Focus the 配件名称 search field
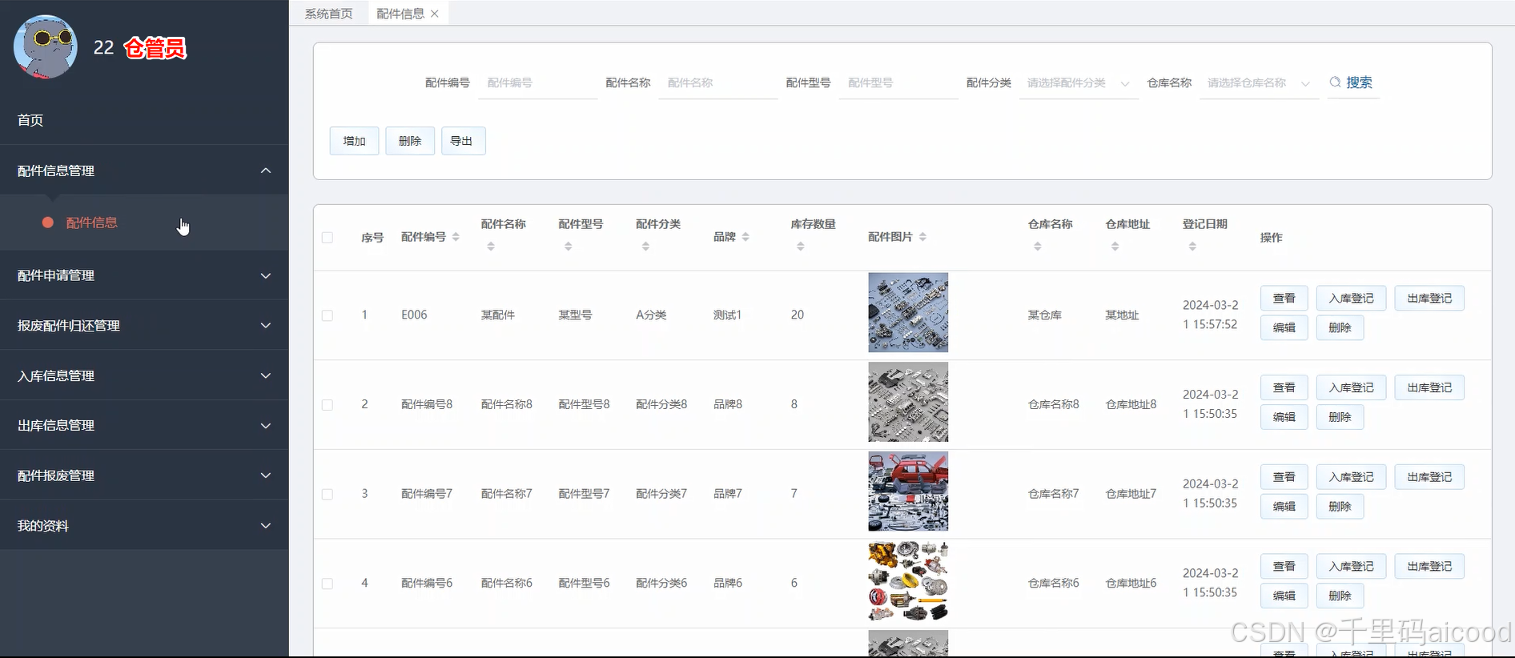The image size is (1515, 658). (x=718, y=83)
